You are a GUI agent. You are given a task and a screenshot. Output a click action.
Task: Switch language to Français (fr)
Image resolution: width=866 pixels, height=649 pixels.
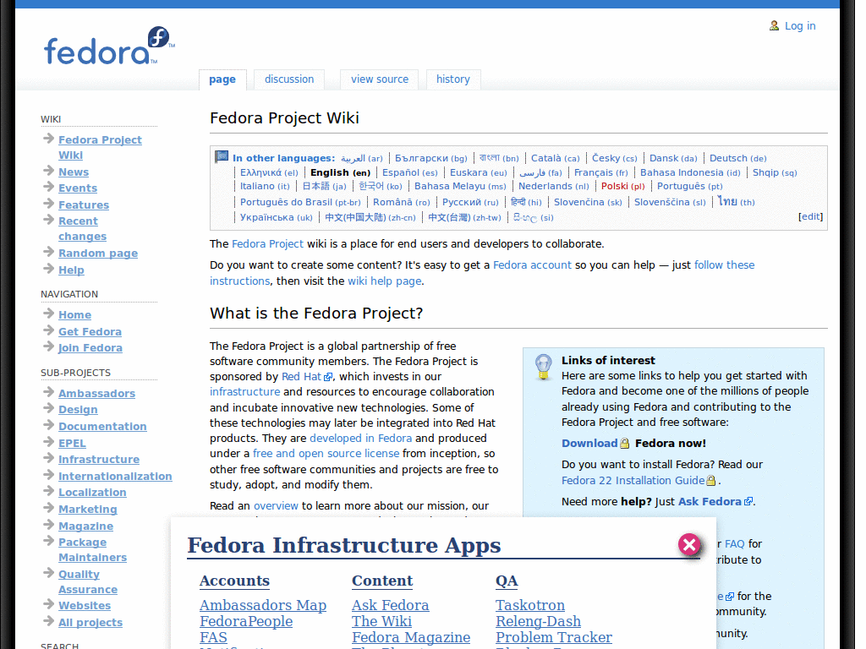pos(601,172)
